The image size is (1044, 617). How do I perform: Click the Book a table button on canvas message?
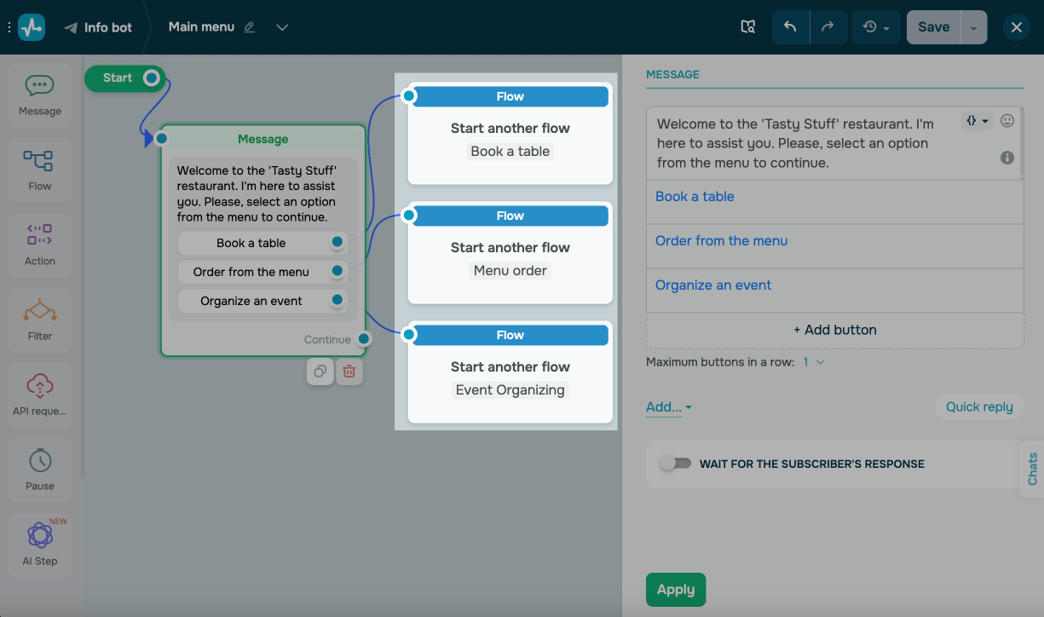tap(251, 243)
